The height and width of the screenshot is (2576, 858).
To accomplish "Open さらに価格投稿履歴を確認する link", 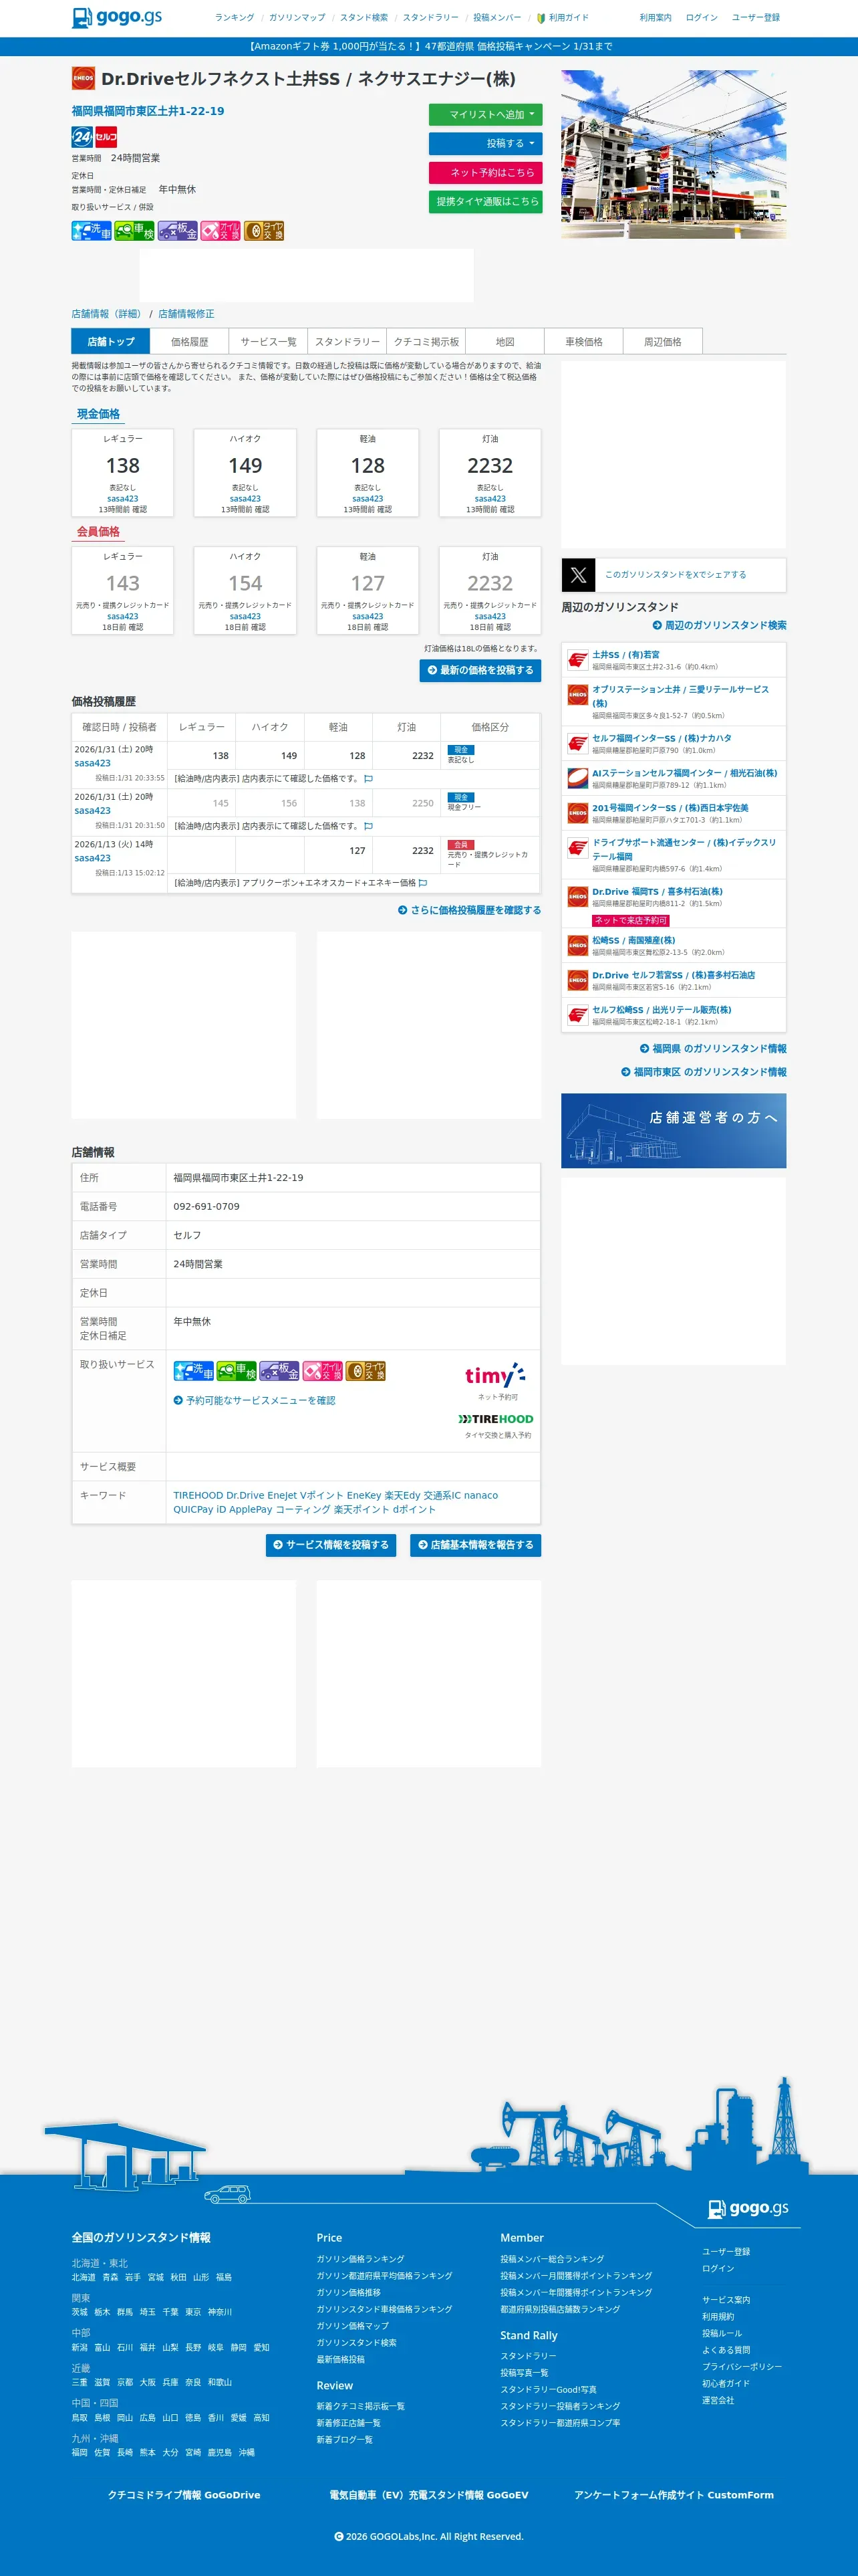I will (470, 910).
